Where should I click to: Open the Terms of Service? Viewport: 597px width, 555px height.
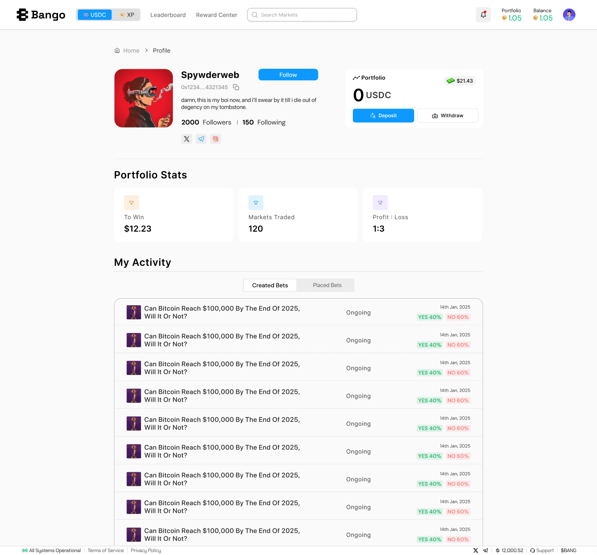(106, 550)
